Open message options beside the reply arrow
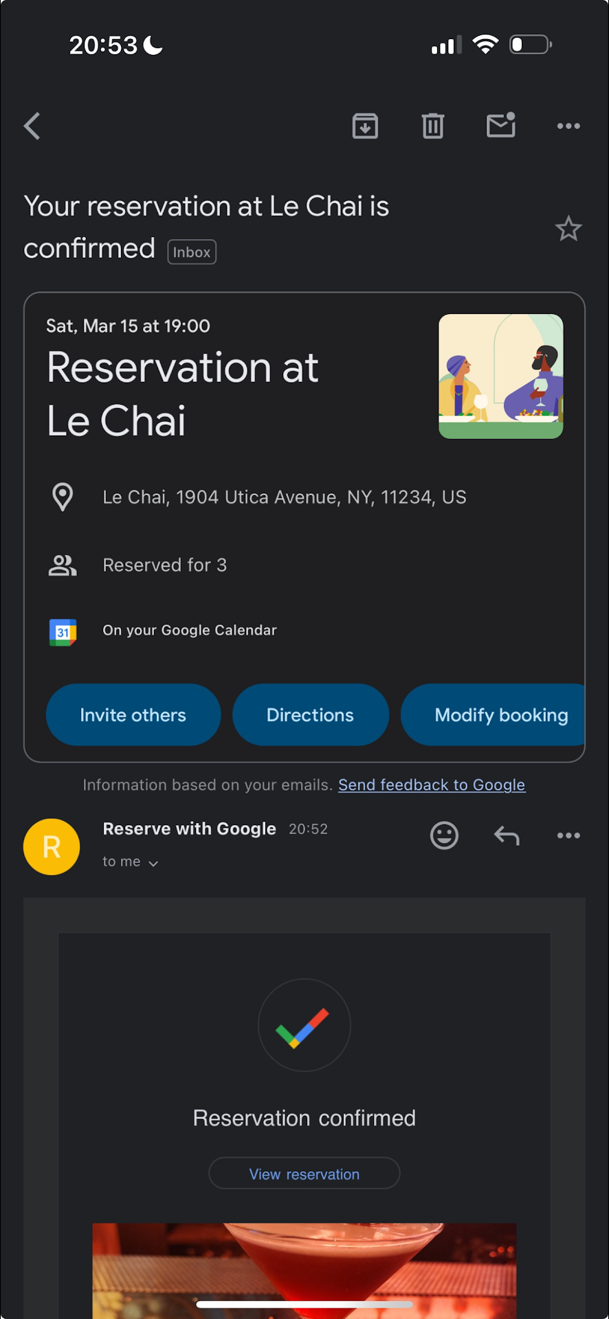Viewport: 609px width, 1319px height. point(568,835)
